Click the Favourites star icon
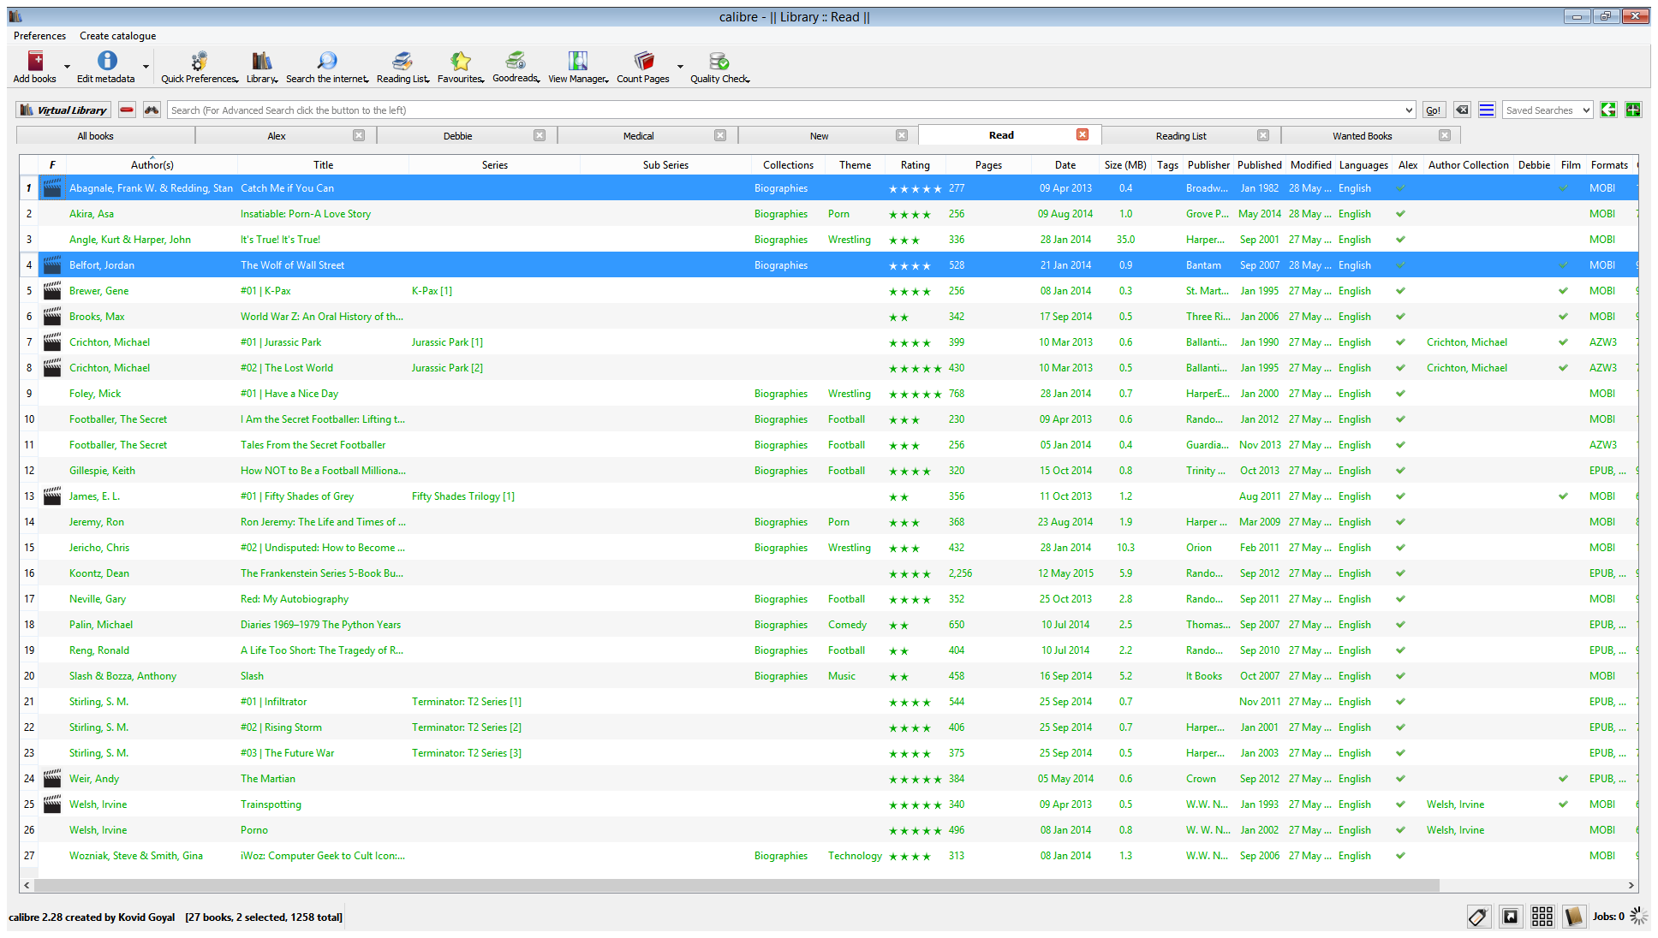This screenshot has height=938, width=1658. pyautogui.click(x=460, y=61)
